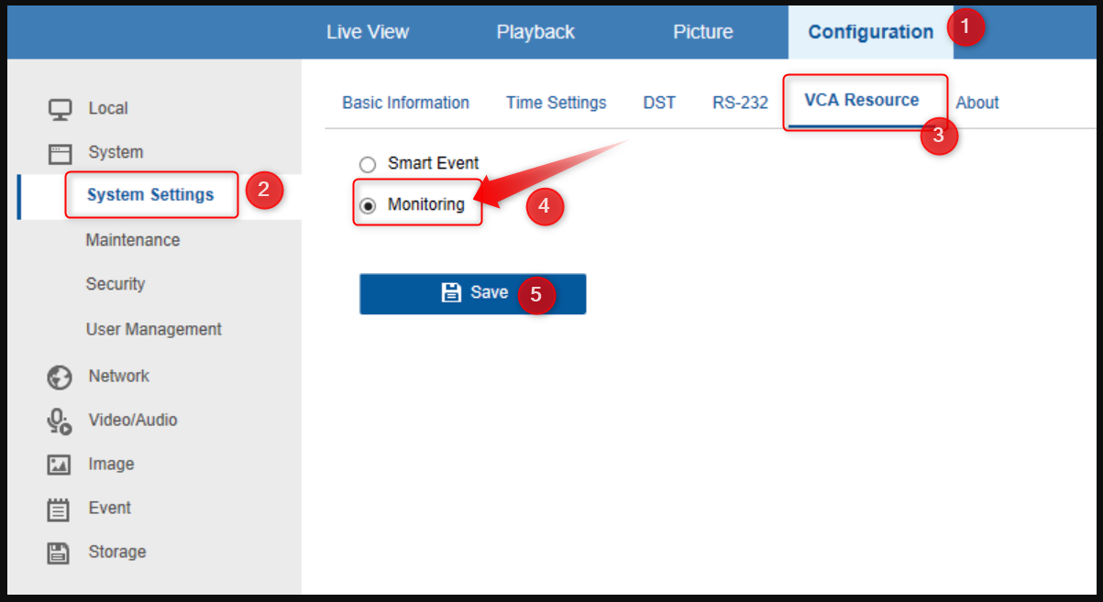The height and width of the screenshot is (602, 1103).
Task: Click the Storage floppy disk icon
Action: [60, 553]
